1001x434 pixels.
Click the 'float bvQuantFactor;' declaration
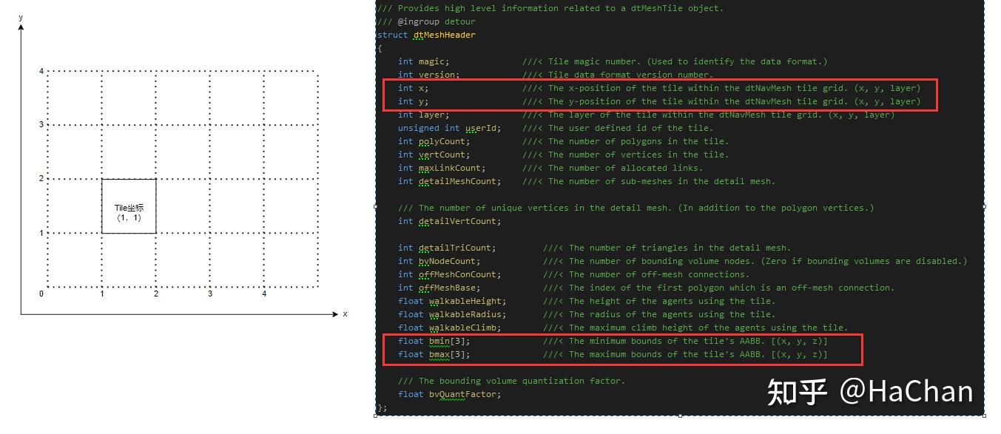pos(449,394)
